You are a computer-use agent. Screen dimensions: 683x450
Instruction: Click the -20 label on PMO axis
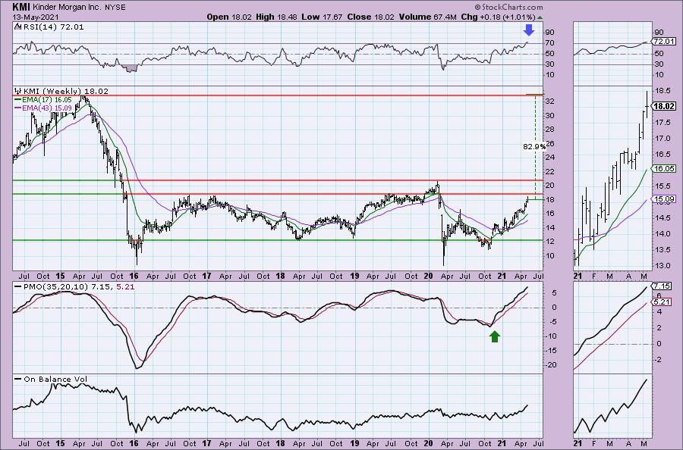pyautogui.click(x=551, y=365)
